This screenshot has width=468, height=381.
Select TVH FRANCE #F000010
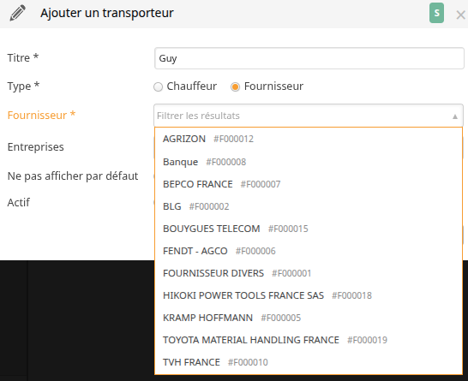click(x=309, y=362)
